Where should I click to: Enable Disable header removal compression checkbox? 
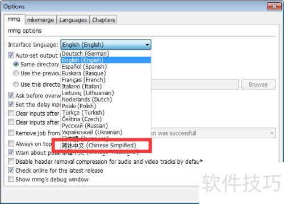click(x=11, y=161)
